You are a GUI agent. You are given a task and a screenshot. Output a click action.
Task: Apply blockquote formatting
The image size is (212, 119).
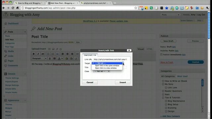pyautogui.click(x=57, y=54)
